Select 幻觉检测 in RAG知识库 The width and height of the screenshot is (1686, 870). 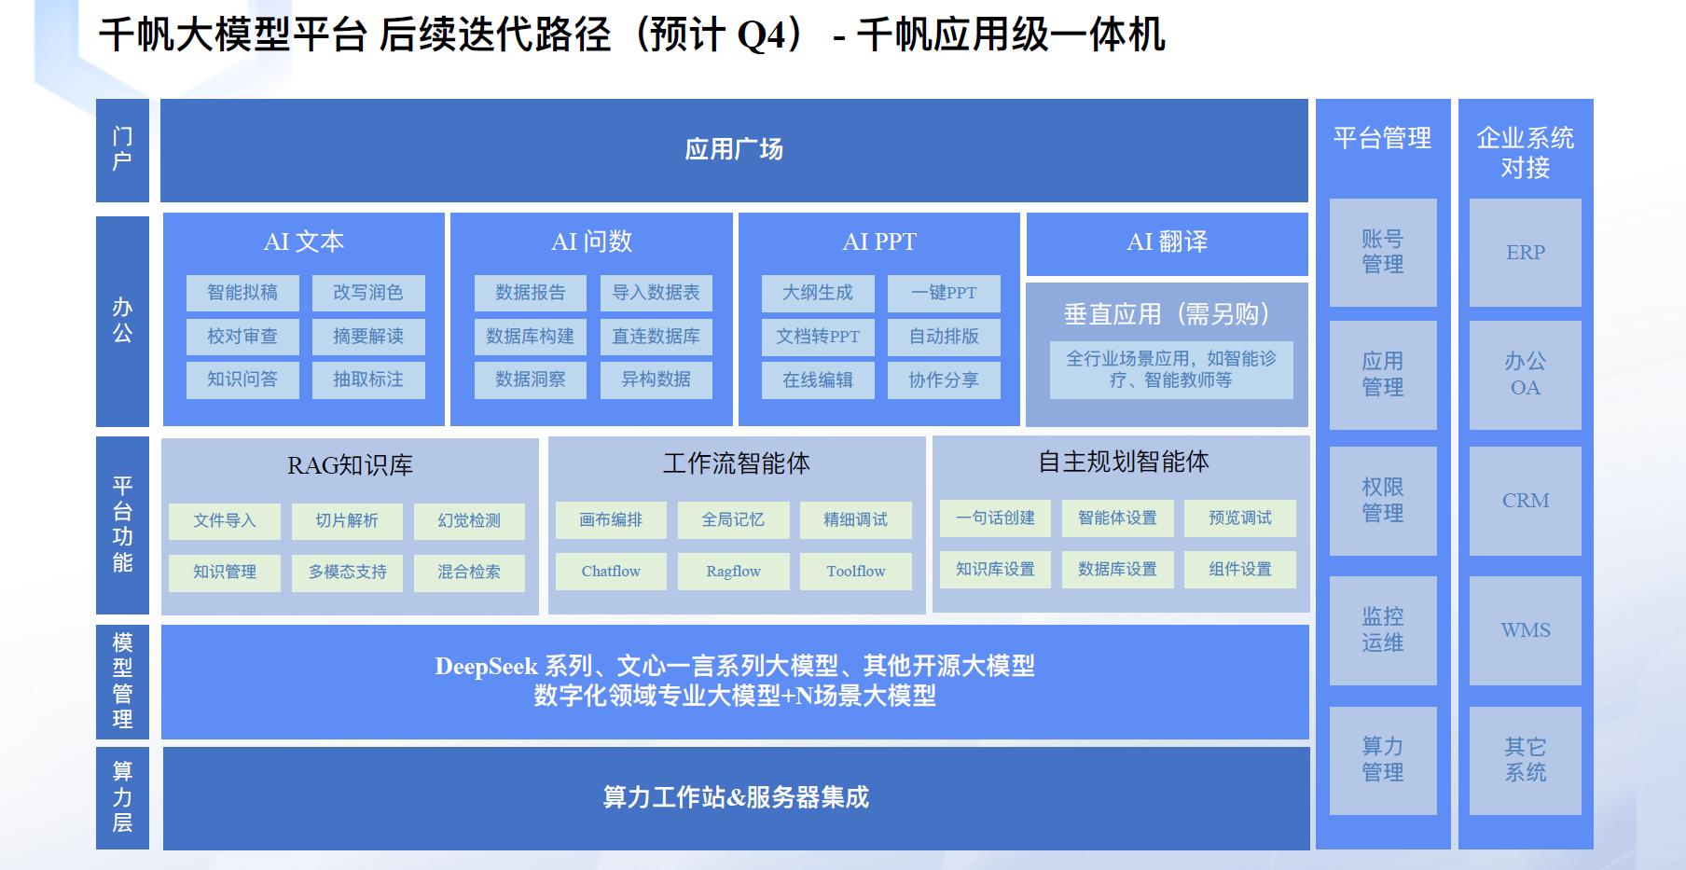(469, 521)
